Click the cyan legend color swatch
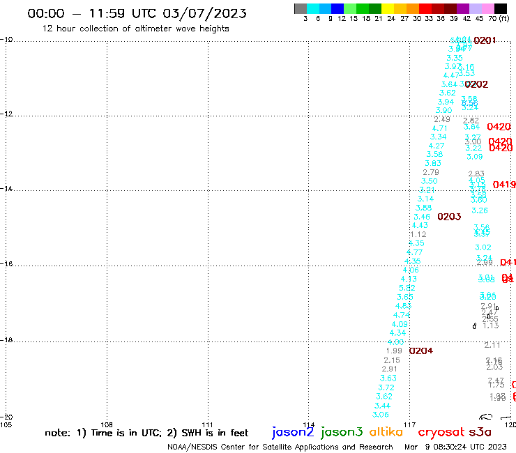Viewport: 516px width, 453px height. pyautogui.click(x=313, y=8)
